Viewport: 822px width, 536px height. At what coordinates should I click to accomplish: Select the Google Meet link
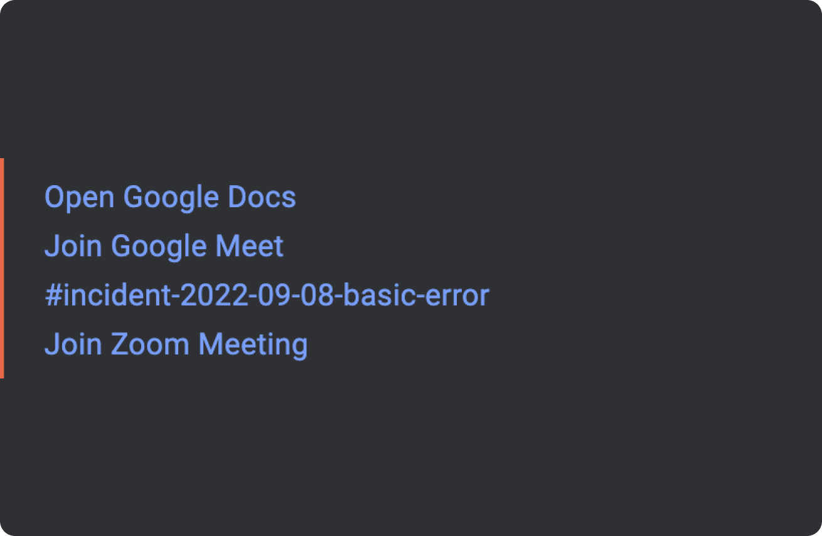coord(164,246)
